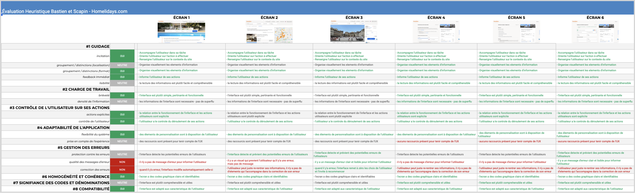
Task: Click the 'contrôle de l'utilisateur' row label
Action: [94, 121]
